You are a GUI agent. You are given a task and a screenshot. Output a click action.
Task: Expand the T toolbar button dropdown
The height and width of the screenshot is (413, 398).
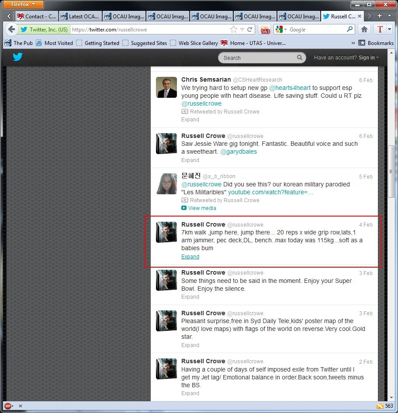point(389,29)
